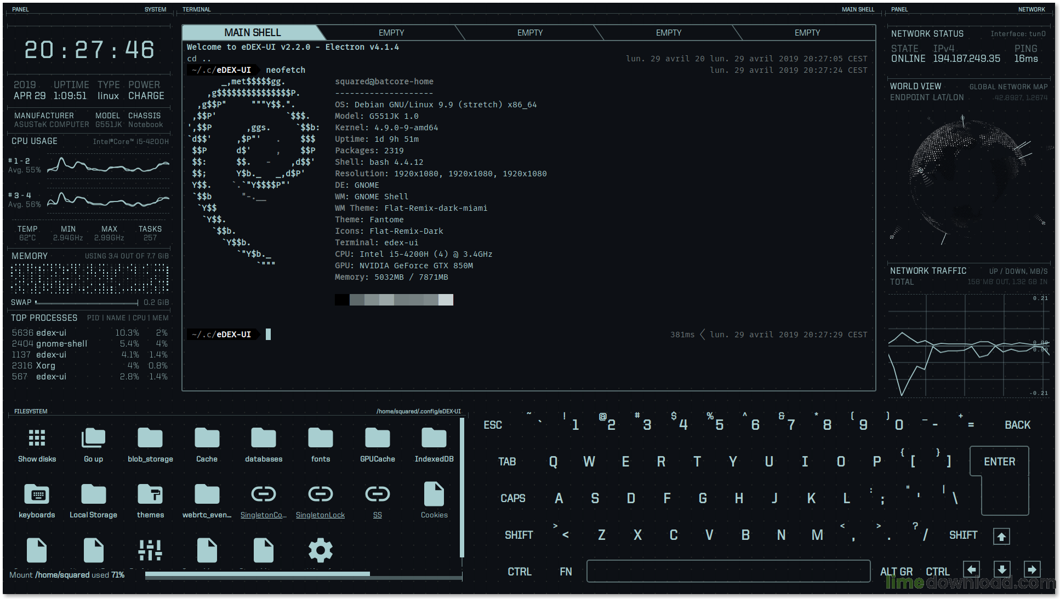1060x599 pixels.
Task: Open the Show disks icon
Action: [x=37, y=439]
